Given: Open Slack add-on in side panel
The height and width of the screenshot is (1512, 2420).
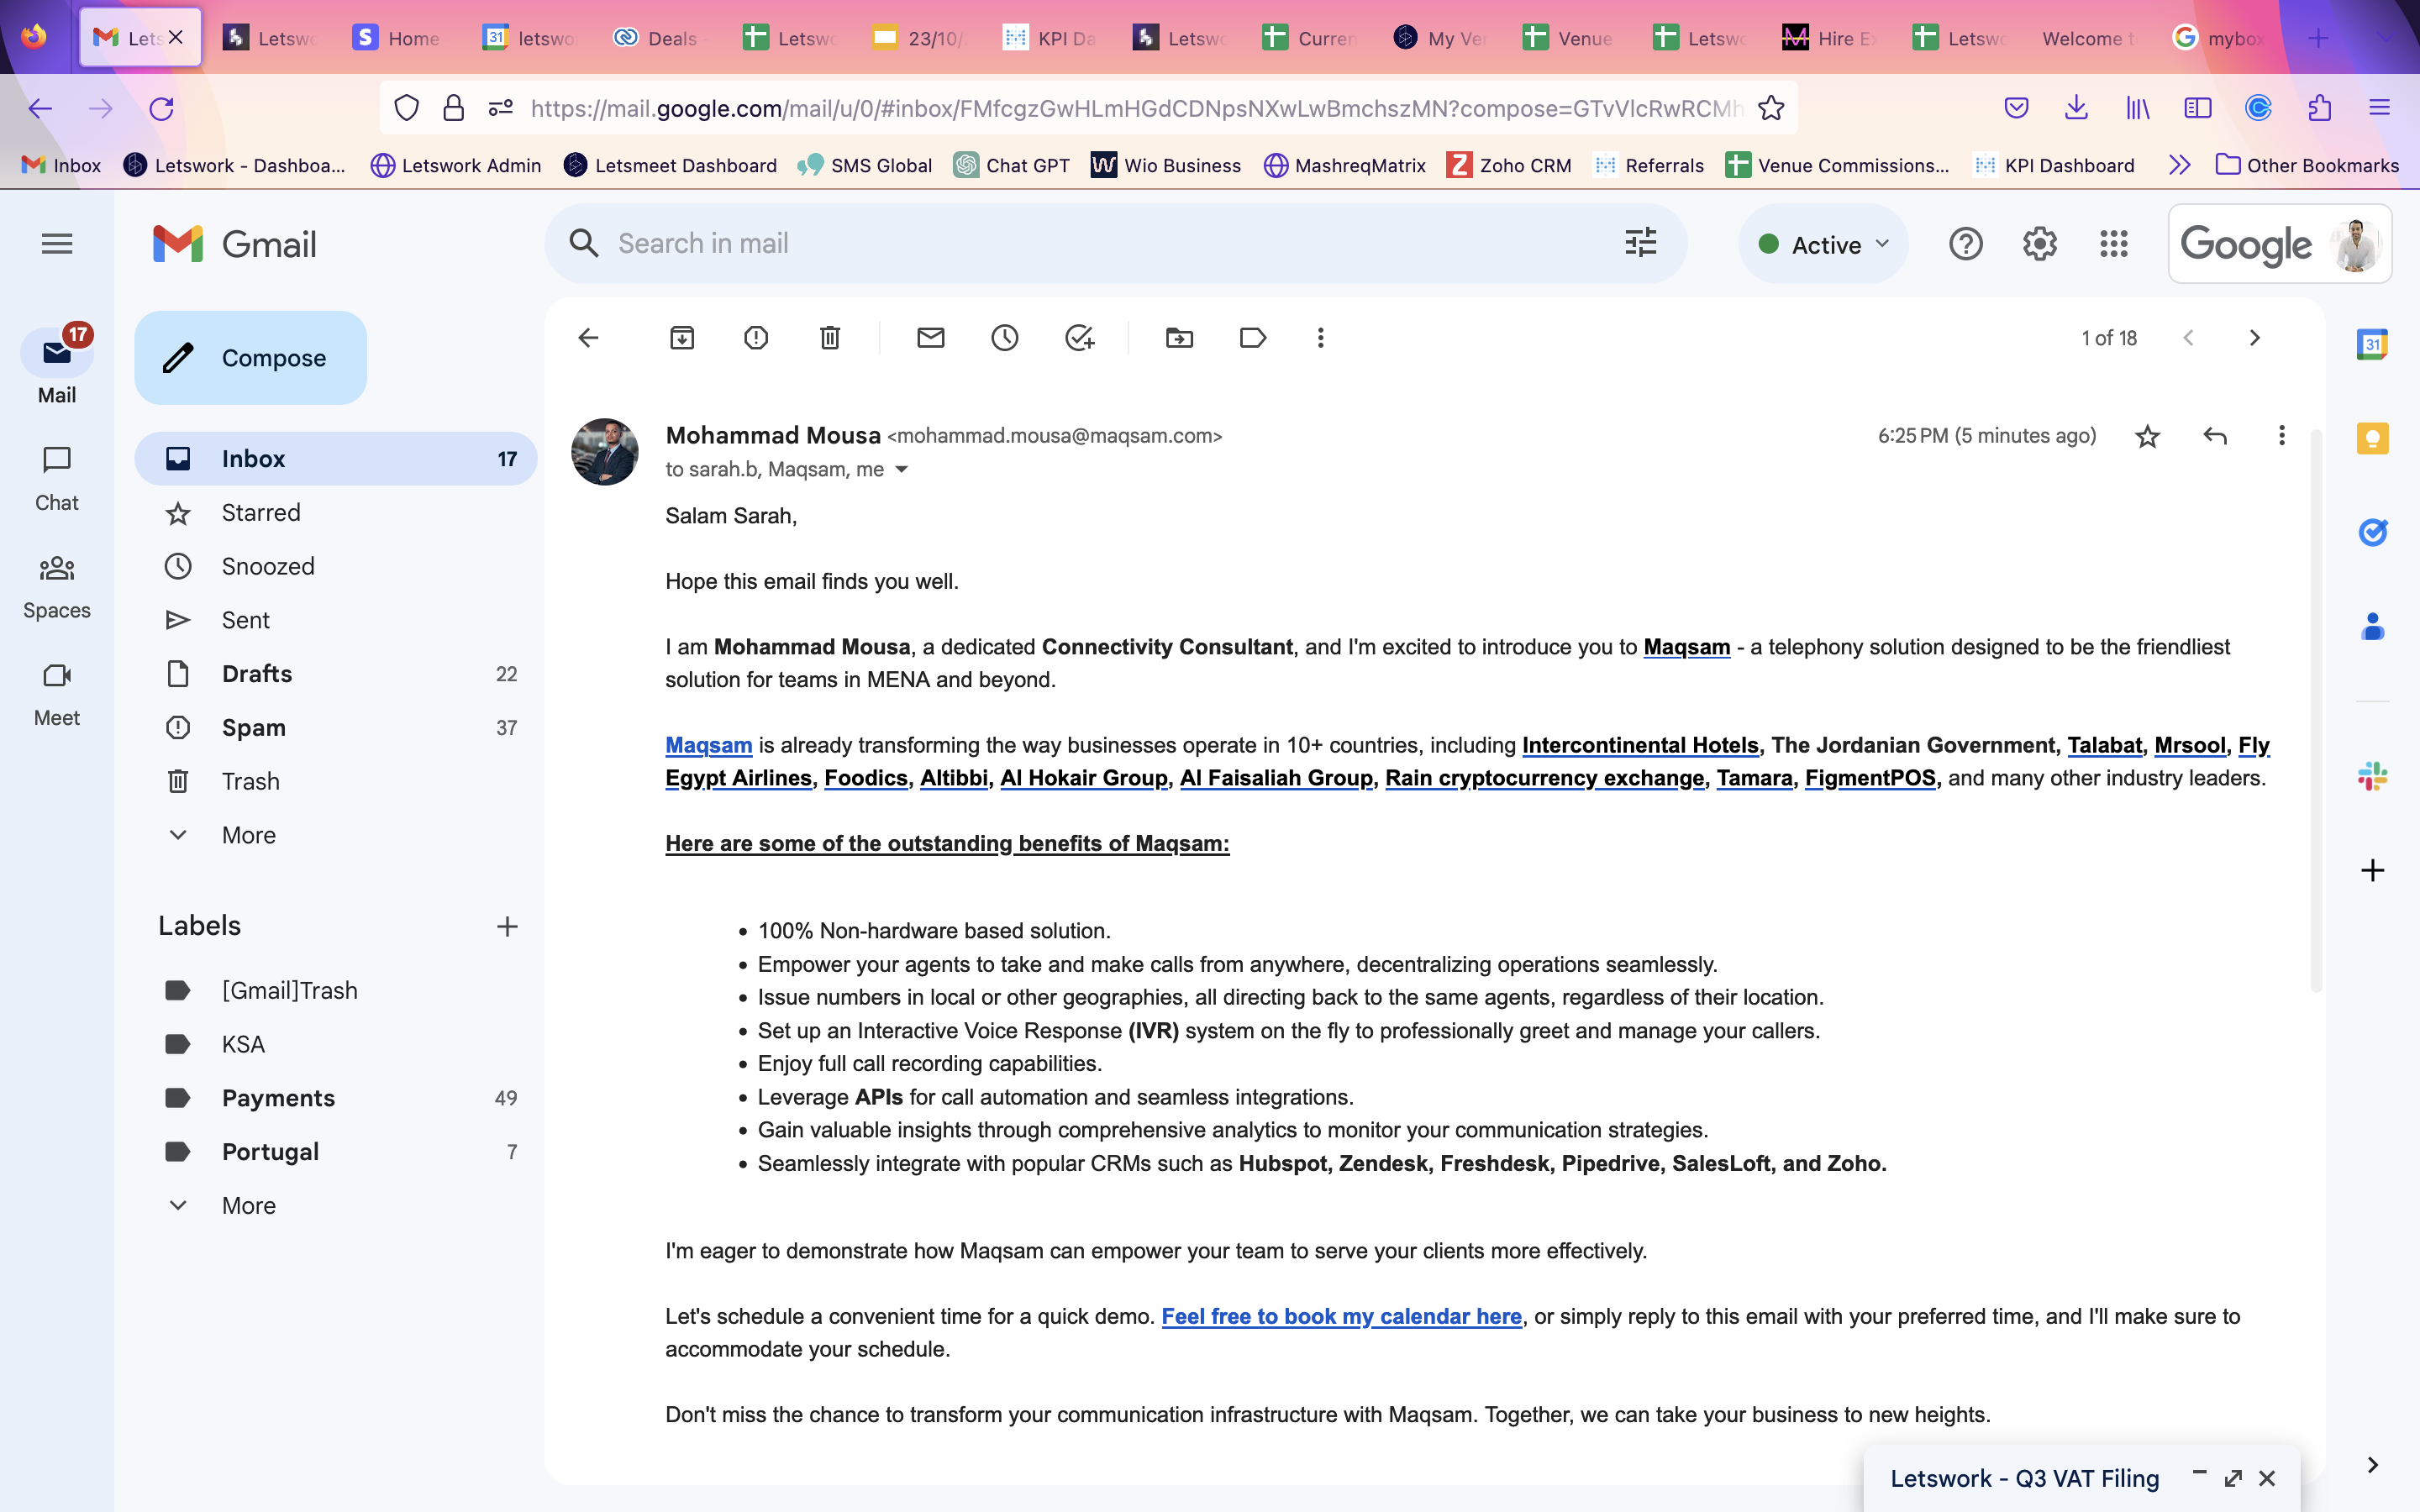Looking at the screenshot, I should (x=2373, y=776).
